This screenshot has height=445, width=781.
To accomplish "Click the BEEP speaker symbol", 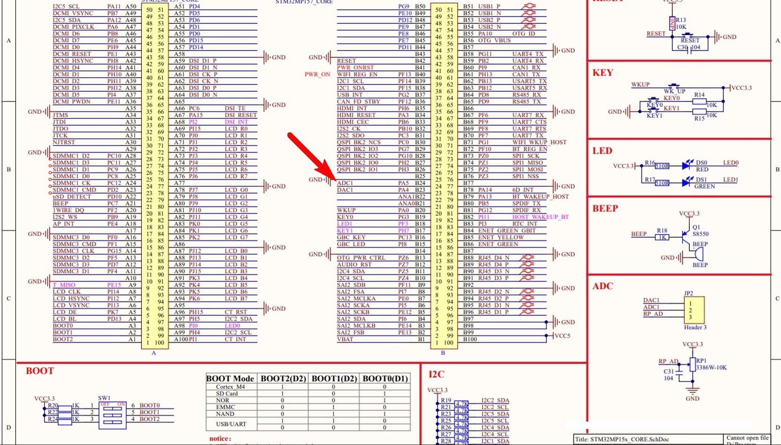I will (700, 254).
